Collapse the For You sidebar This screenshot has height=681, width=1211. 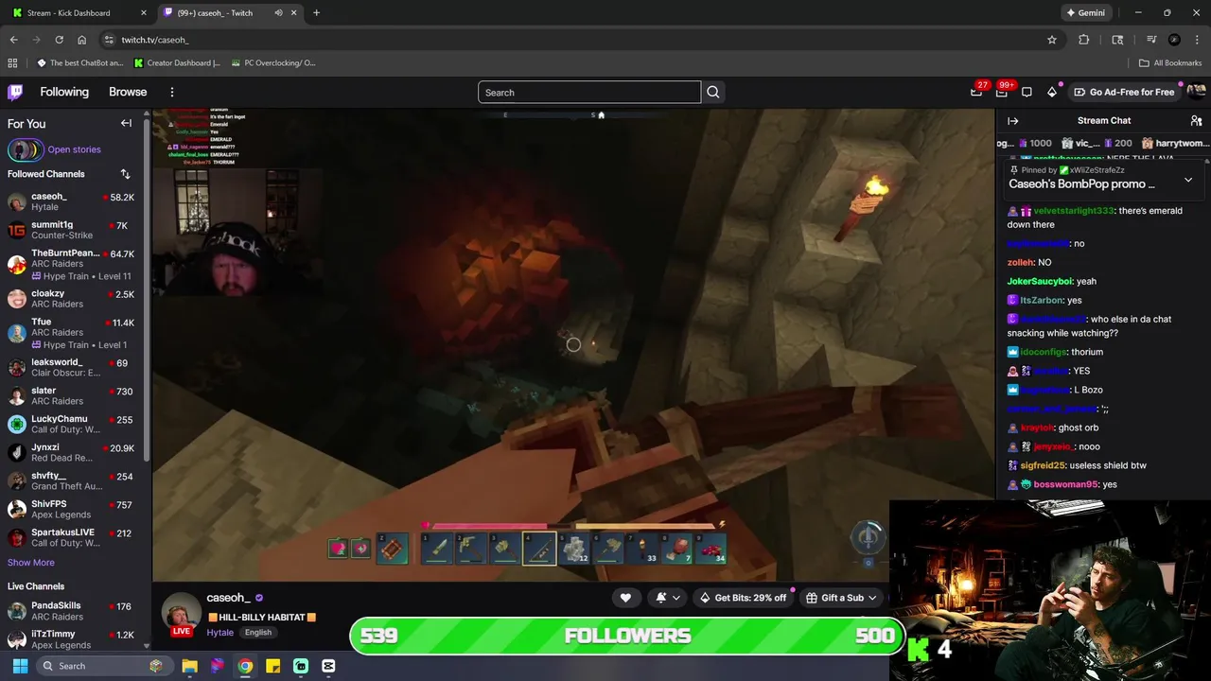point(126,123)
